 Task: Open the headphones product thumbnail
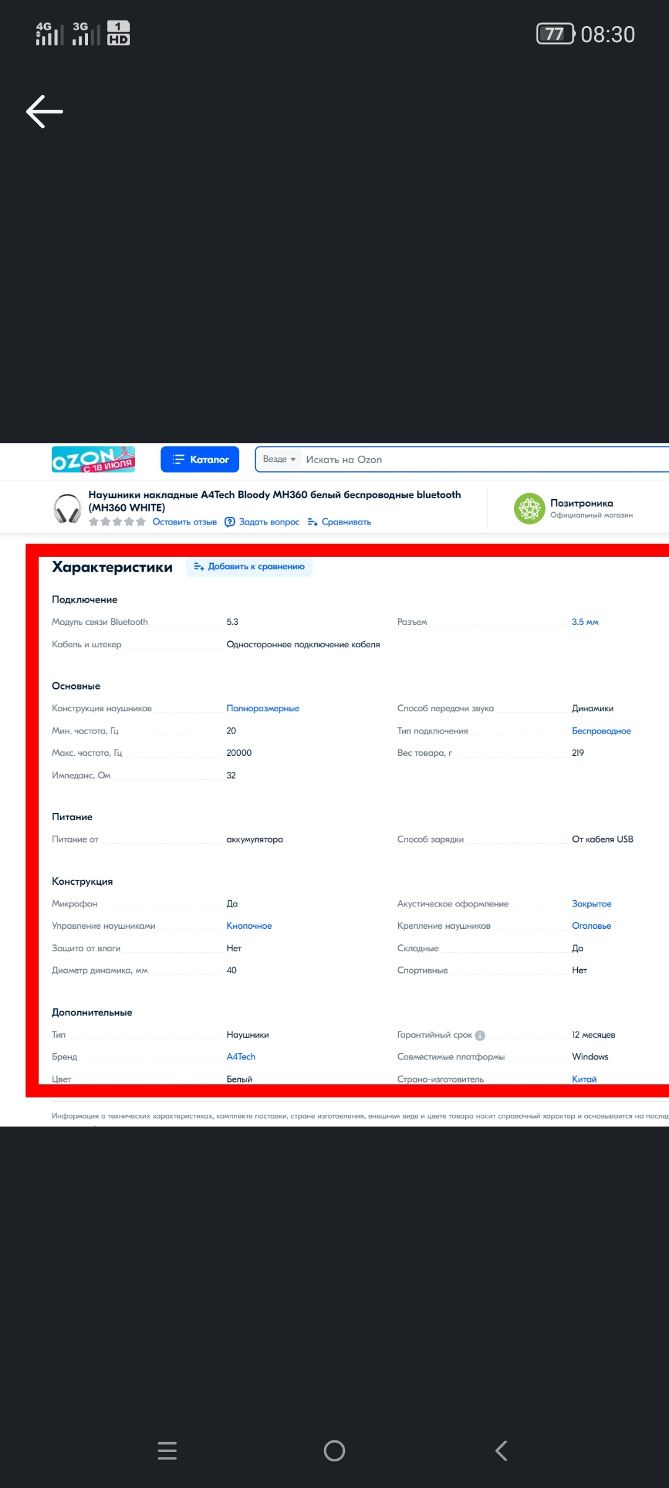coord(67,508)
